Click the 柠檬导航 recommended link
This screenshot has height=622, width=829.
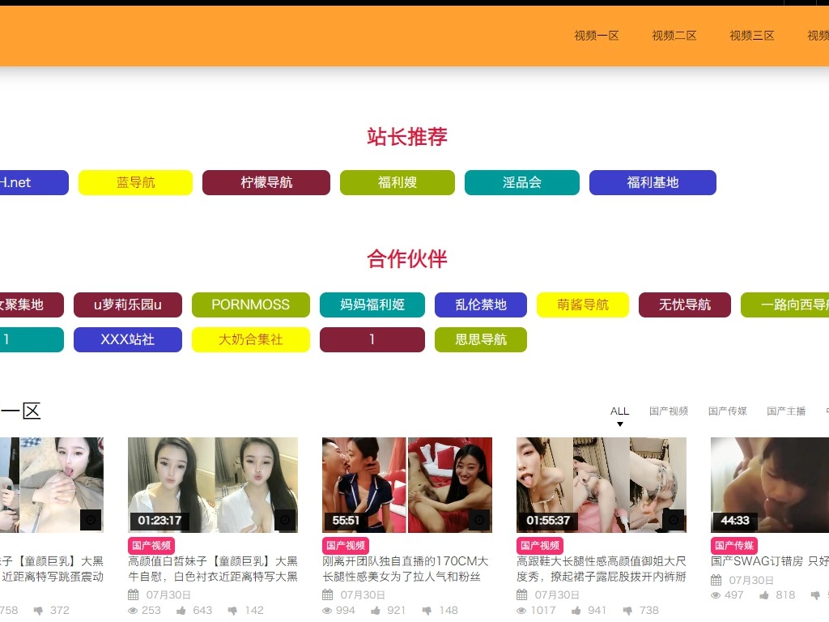266,183
